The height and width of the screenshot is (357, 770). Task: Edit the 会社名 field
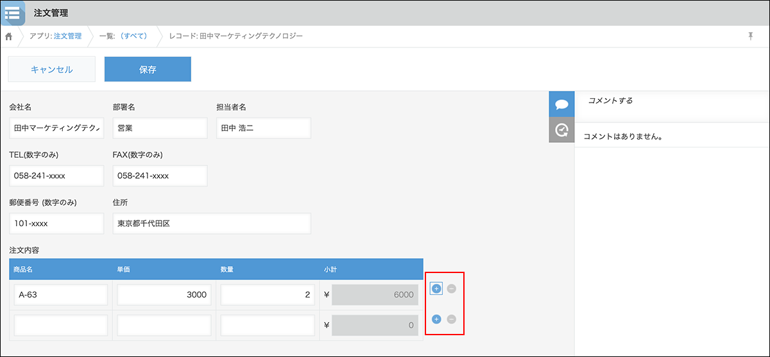[56, 128]
